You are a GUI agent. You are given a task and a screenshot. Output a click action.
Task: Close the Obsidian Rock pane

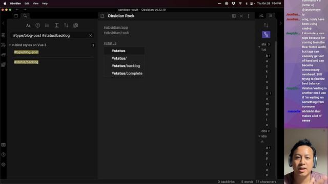tap(241, 16)
